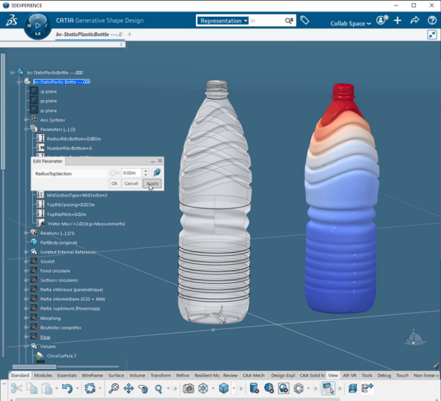The height and width of the screenshot is (401, 441).
Task: Click the Undo arrow icon
Action: (67, 388)
